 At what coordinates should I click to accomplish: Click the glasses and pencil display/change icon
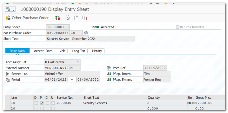[68, 18]
